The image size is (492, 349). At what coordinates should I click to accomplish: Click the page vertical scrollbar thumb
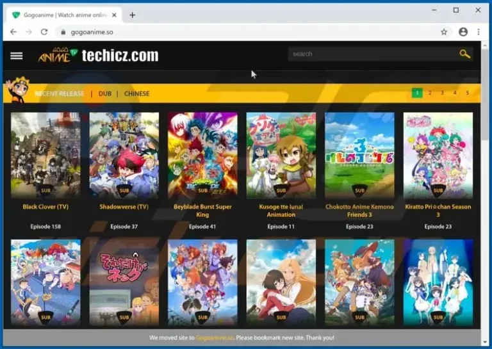click(485, 94)
